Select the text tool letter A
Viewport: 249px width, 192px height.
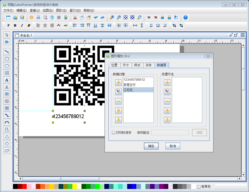pos(7,80)
